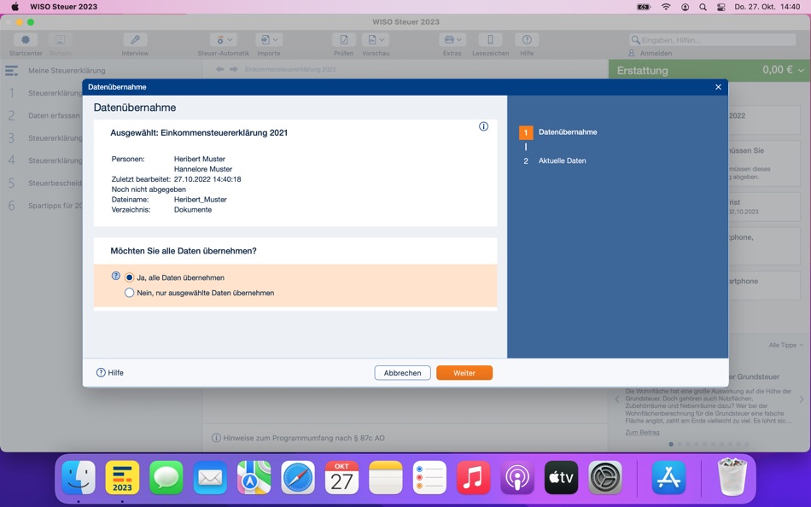Click the Wi-Fi status icon

[666, 7]
